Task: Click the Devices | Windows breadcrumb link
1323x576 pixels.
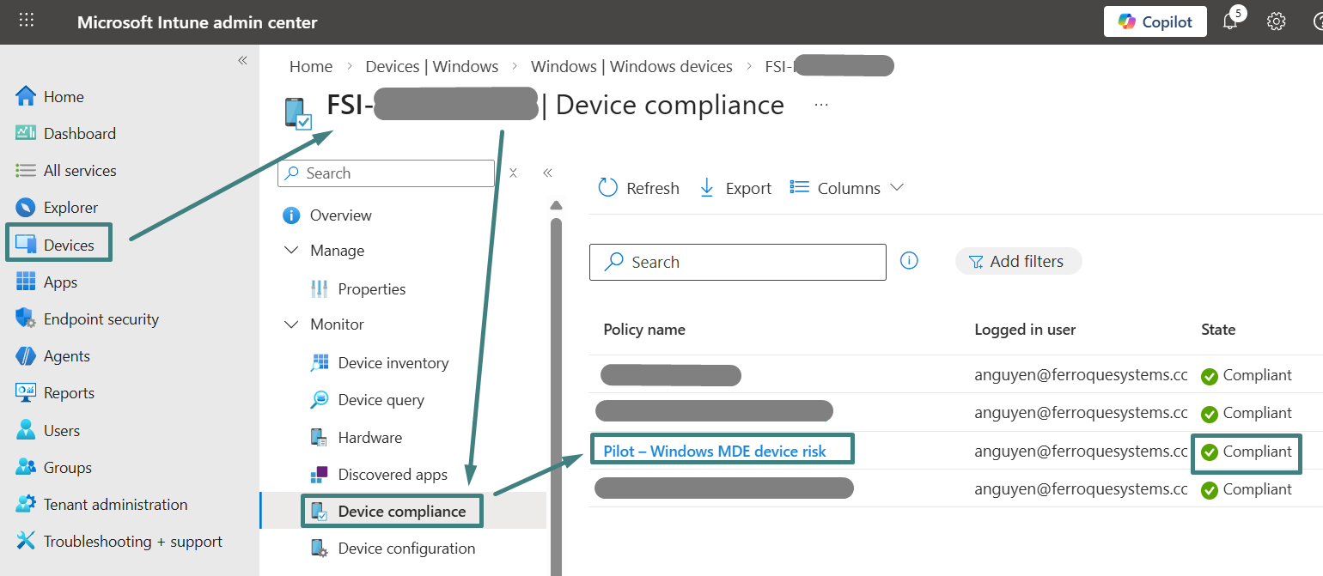Action: (x=431, y=67)
